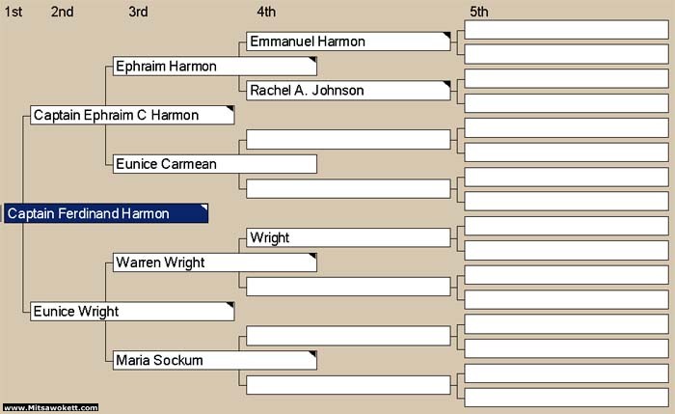
Task: Select Rachel A. Johnson name box
Action: (x=348, y=91)
